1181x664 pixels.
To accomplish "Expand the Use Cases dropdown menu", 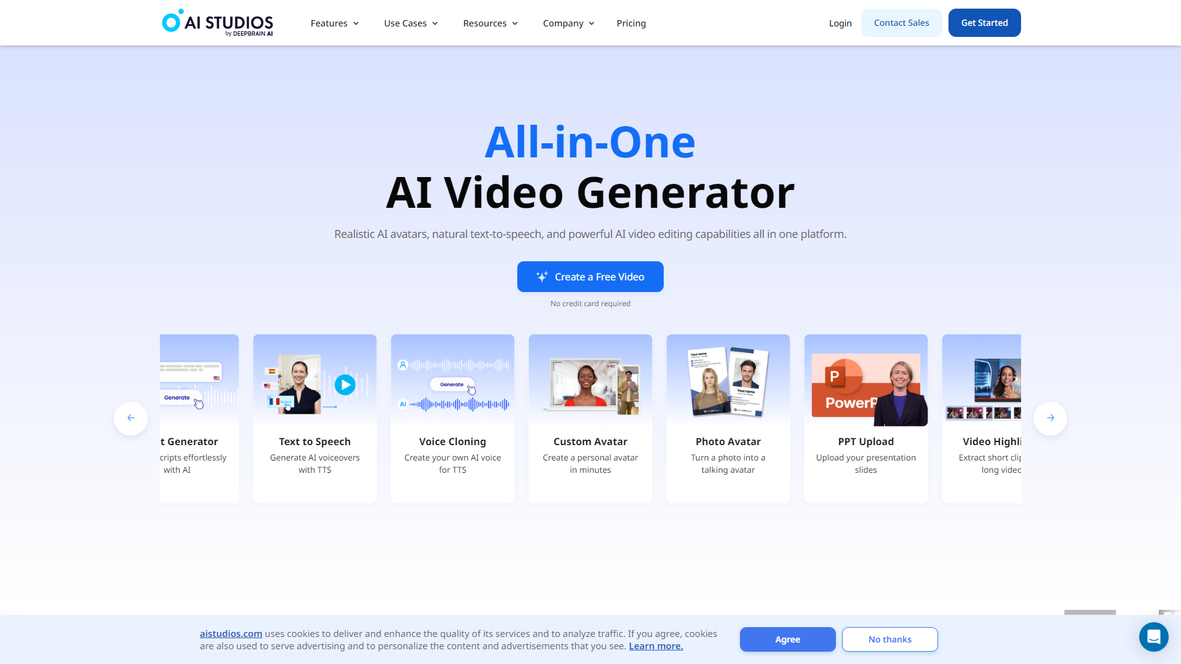I will pos(410,23).
